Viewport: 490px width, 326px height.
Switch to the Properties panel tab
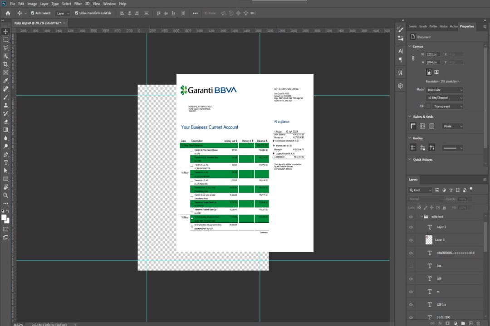467,27
